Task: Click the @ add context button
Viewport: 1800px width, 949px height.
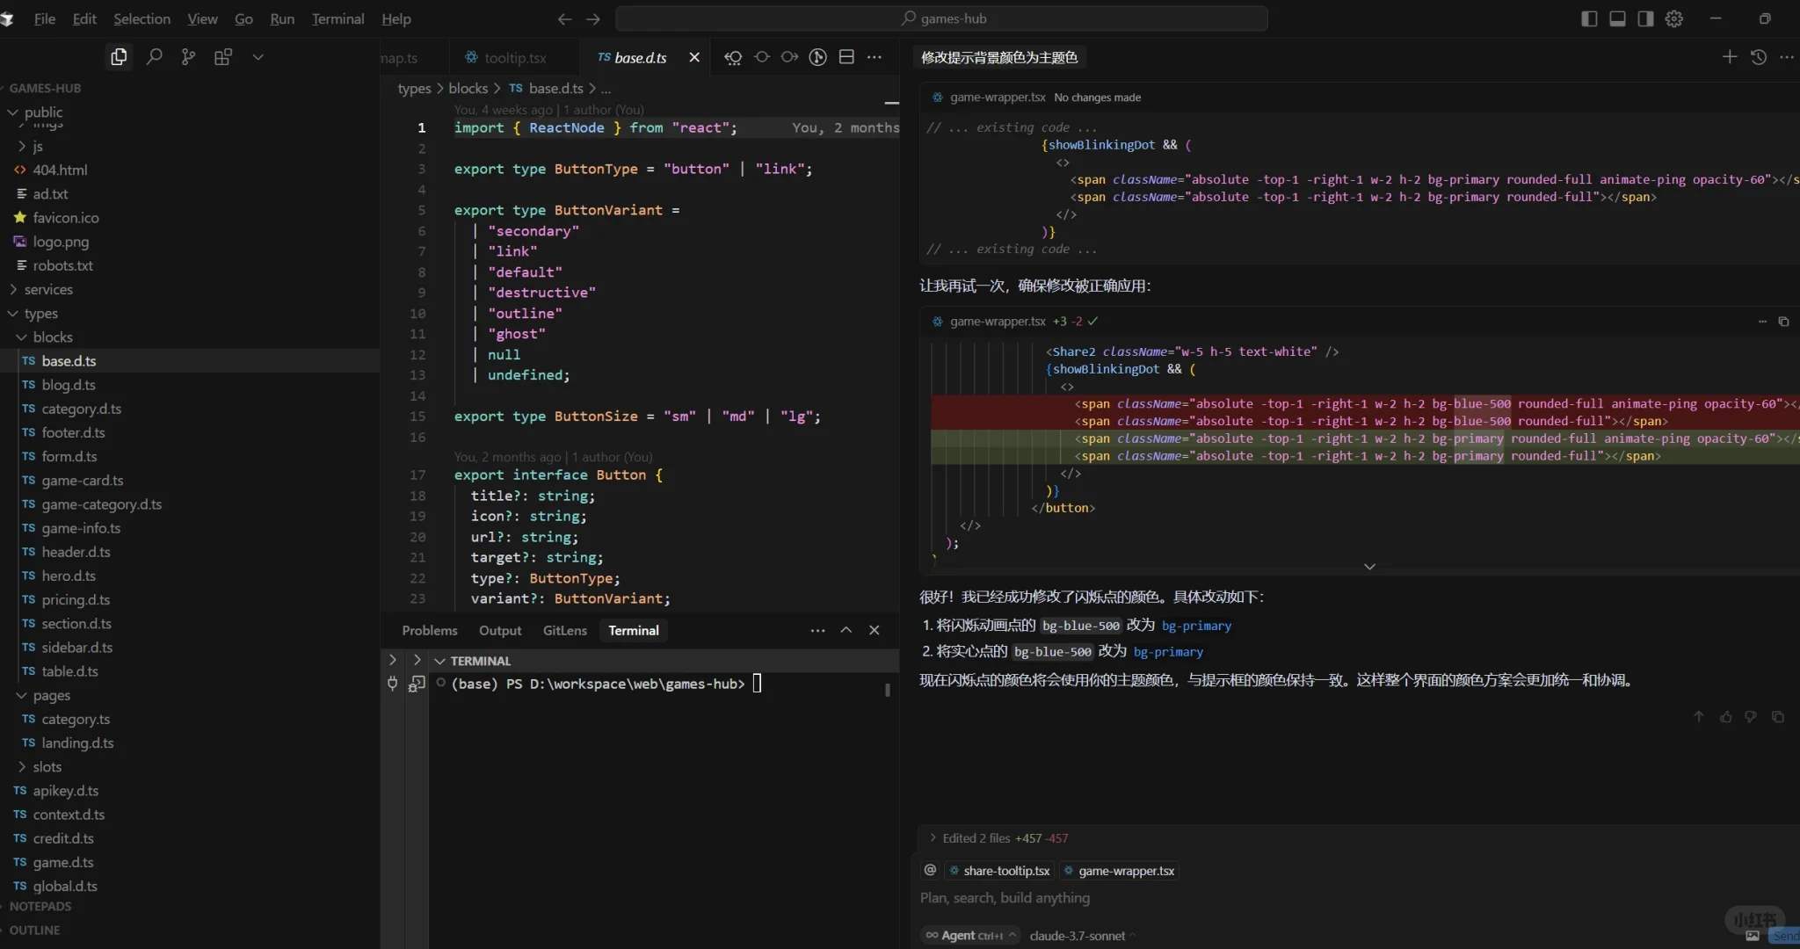Action: coord(930,870)
